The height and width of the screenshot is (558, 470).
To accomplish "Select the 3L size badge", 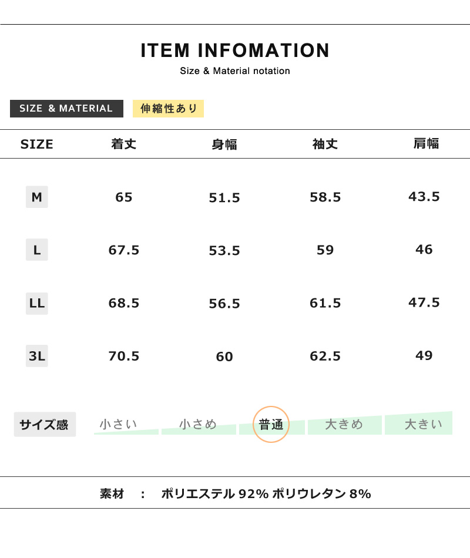I will pos(37,356).
